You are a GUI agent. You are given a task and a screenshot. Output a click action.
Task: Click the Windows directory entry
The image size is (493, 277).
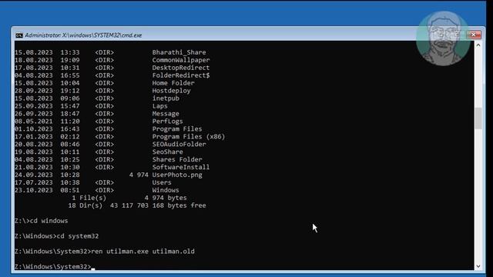(x=166, y=190)
